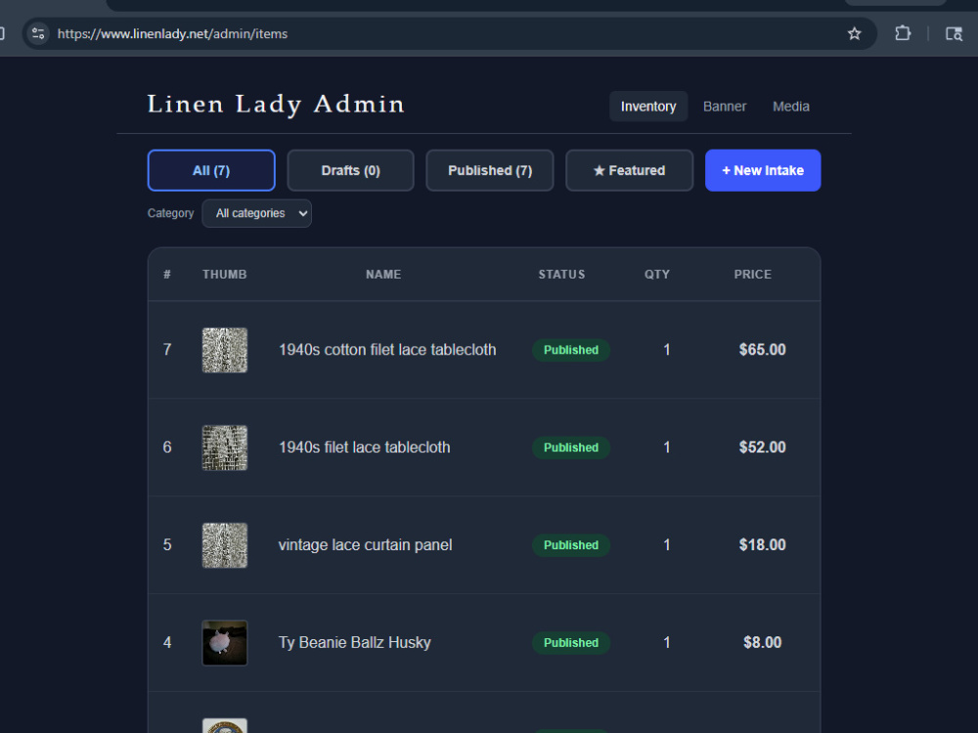This screenshot has width=978, height=733.
Task: Click the QTY column header
Action: [657, 275]
